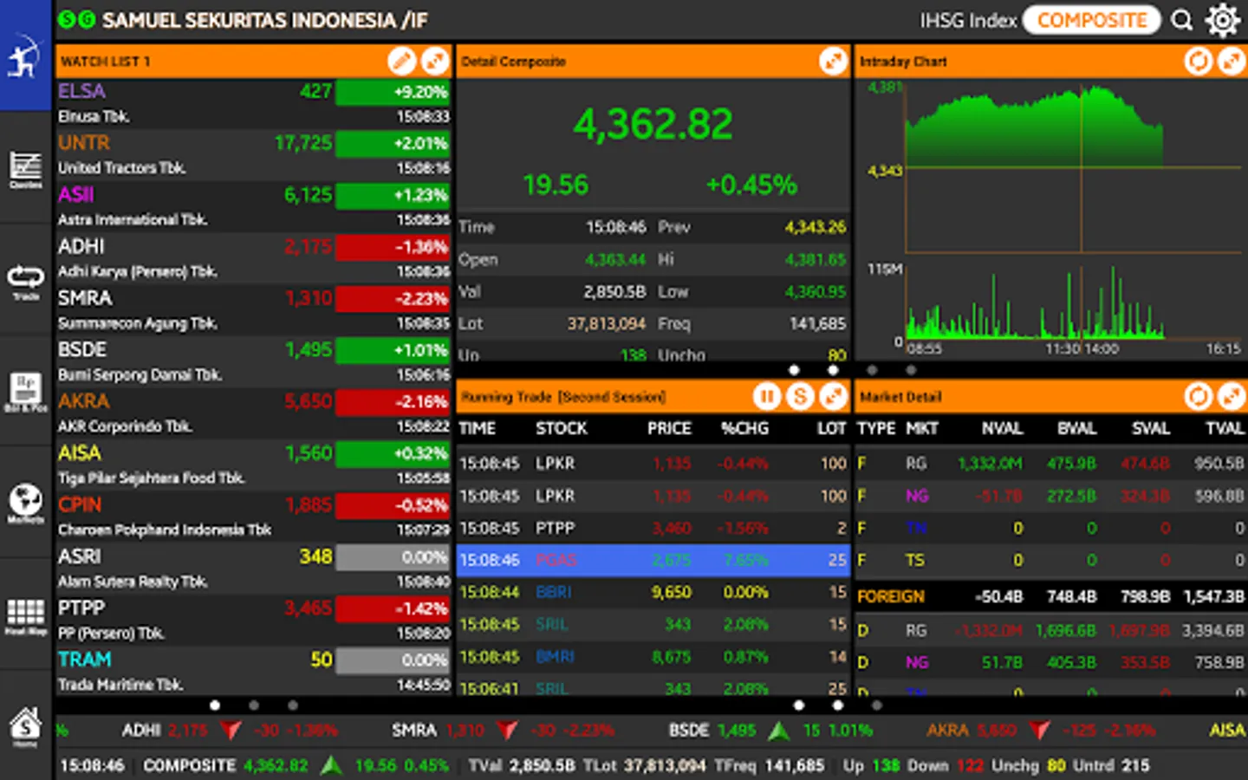Screen dimensions: 1248x780
Task: Click the NVAL column header in Market Detail
Action: pyautogui.click(x=1002, y=428)
